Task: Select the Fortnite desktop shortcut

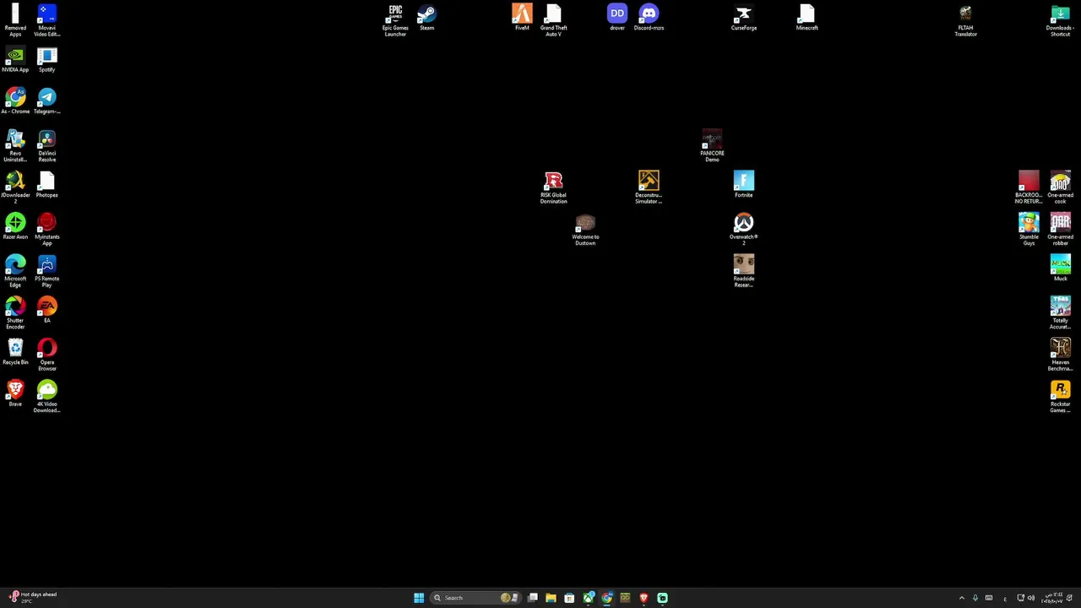Action: [743, 185]
